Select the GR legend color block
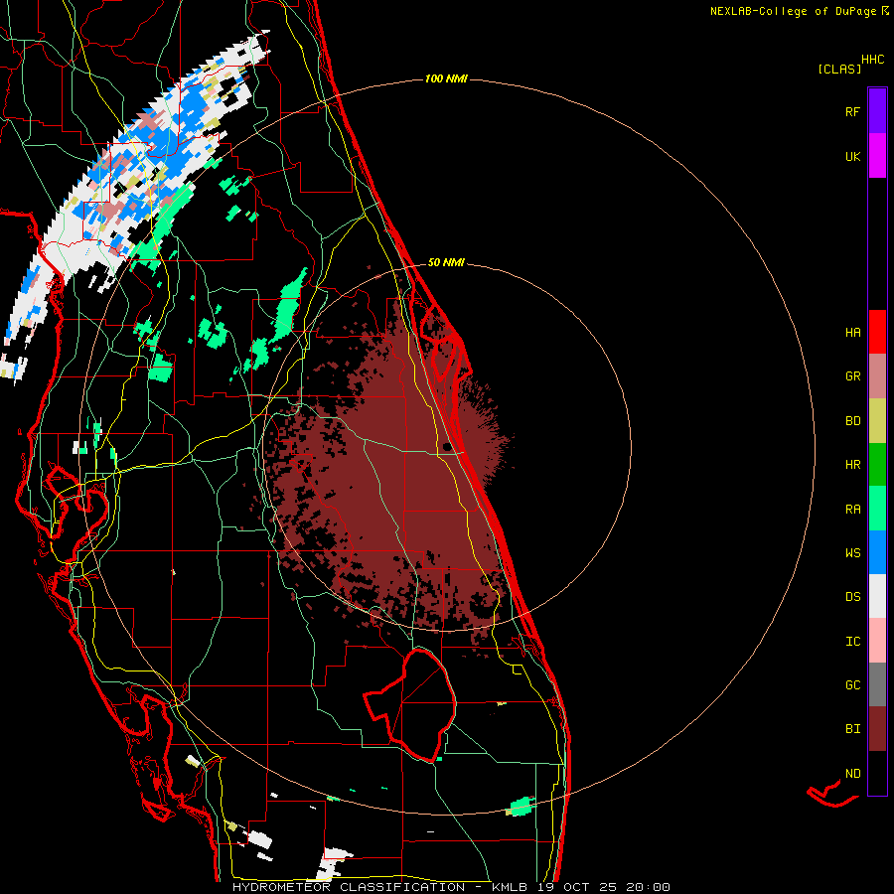 click(877, 376)
